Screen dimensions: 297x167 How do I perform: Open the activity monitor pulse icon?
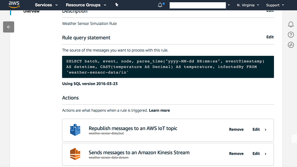point(291,45)
